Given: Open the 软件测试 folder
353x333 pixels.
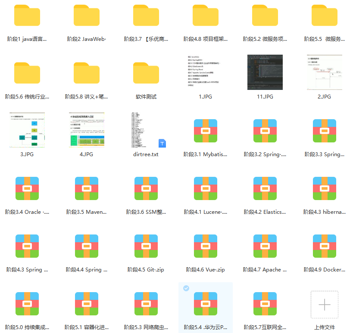Looking at the screenshot, I should click(146, 74).
